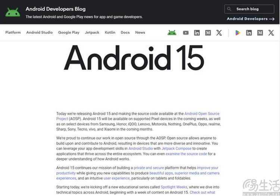Click the Search blog input field
This screenshot has height=196, width=280.
click(x=252, y=9)
